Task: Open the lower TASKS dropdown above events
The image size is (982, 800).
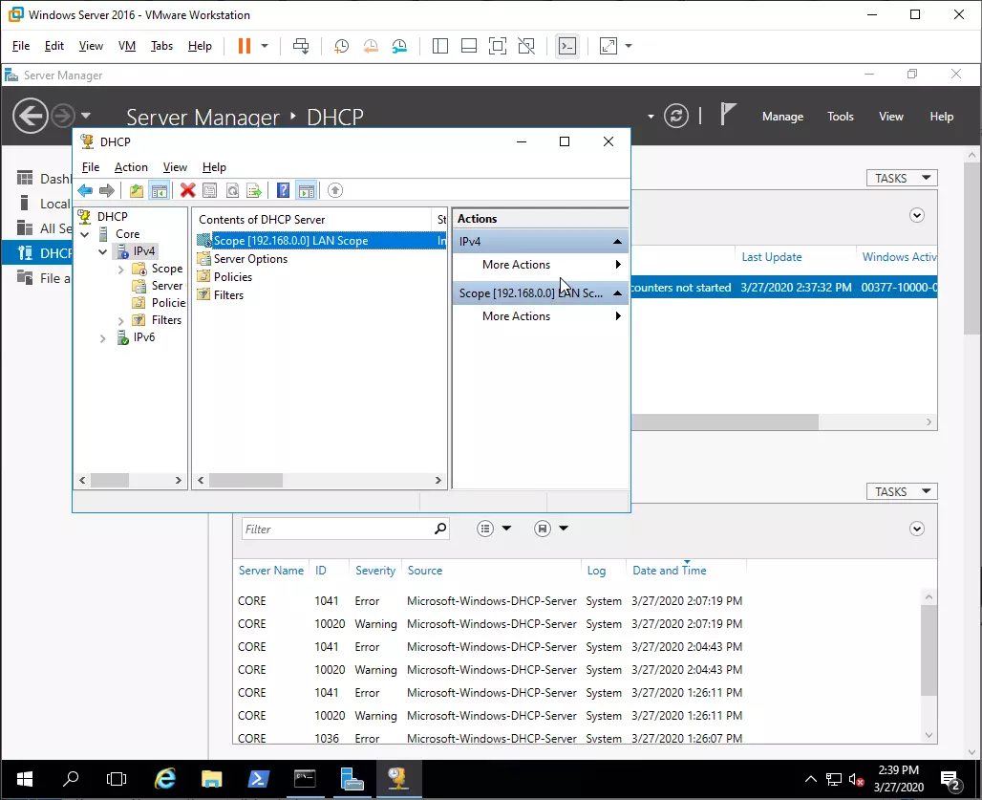Action: [x=902, y=491]
